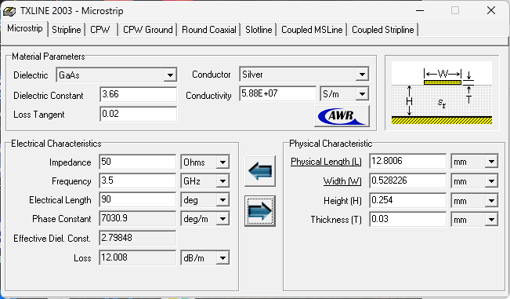Minimize the TXLINE window

click(420, 11)
